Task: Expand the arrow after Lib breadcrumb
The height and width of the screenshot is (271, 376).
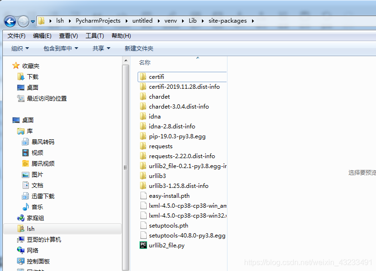Action: point(202,21)
